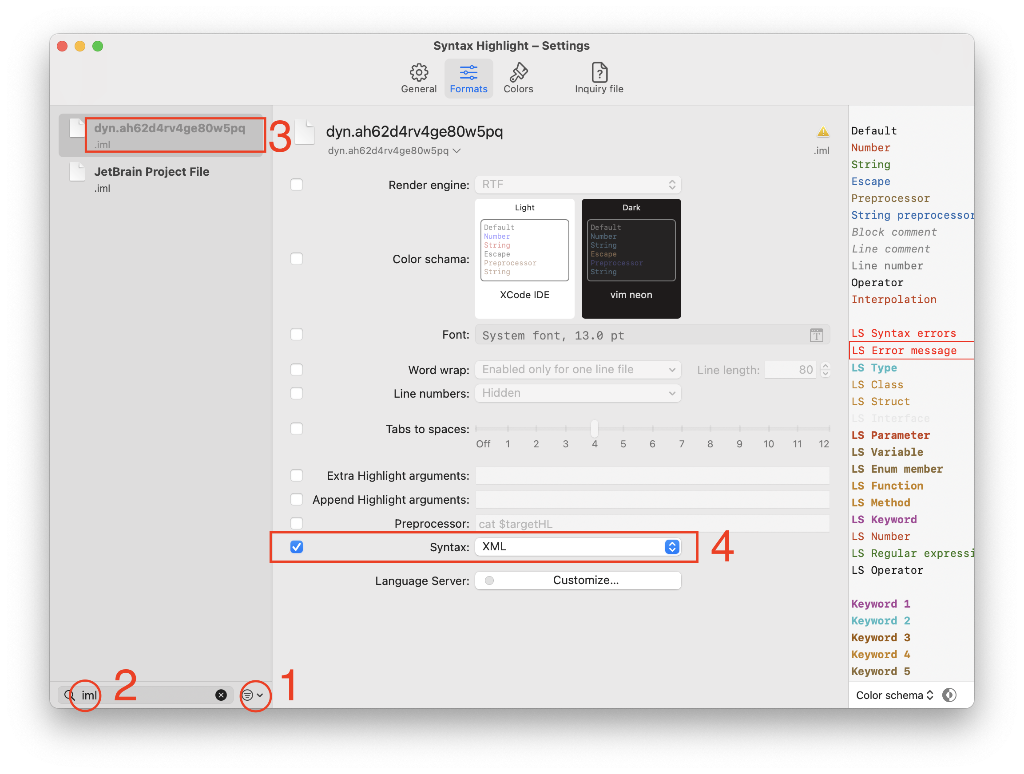Enable the Word wrap checkbox
The width and height of the screenshot is (1024, 774).
(x=297, y=370)
